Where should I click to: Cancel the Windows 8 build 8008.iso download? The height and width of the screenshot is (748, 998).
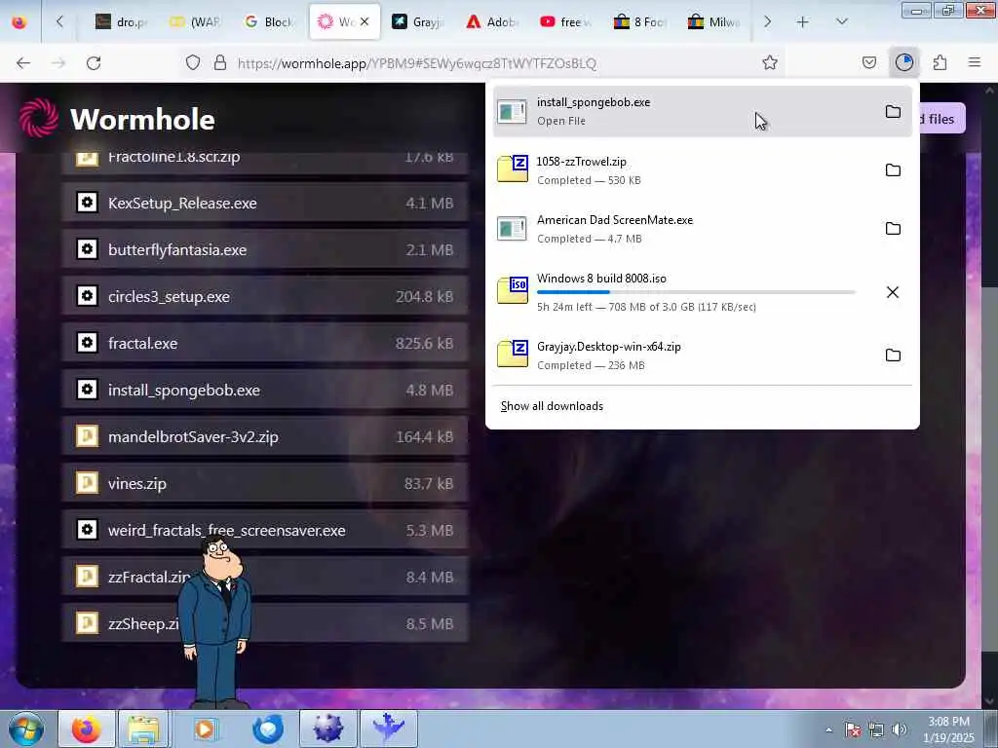[x=893, y=292]
